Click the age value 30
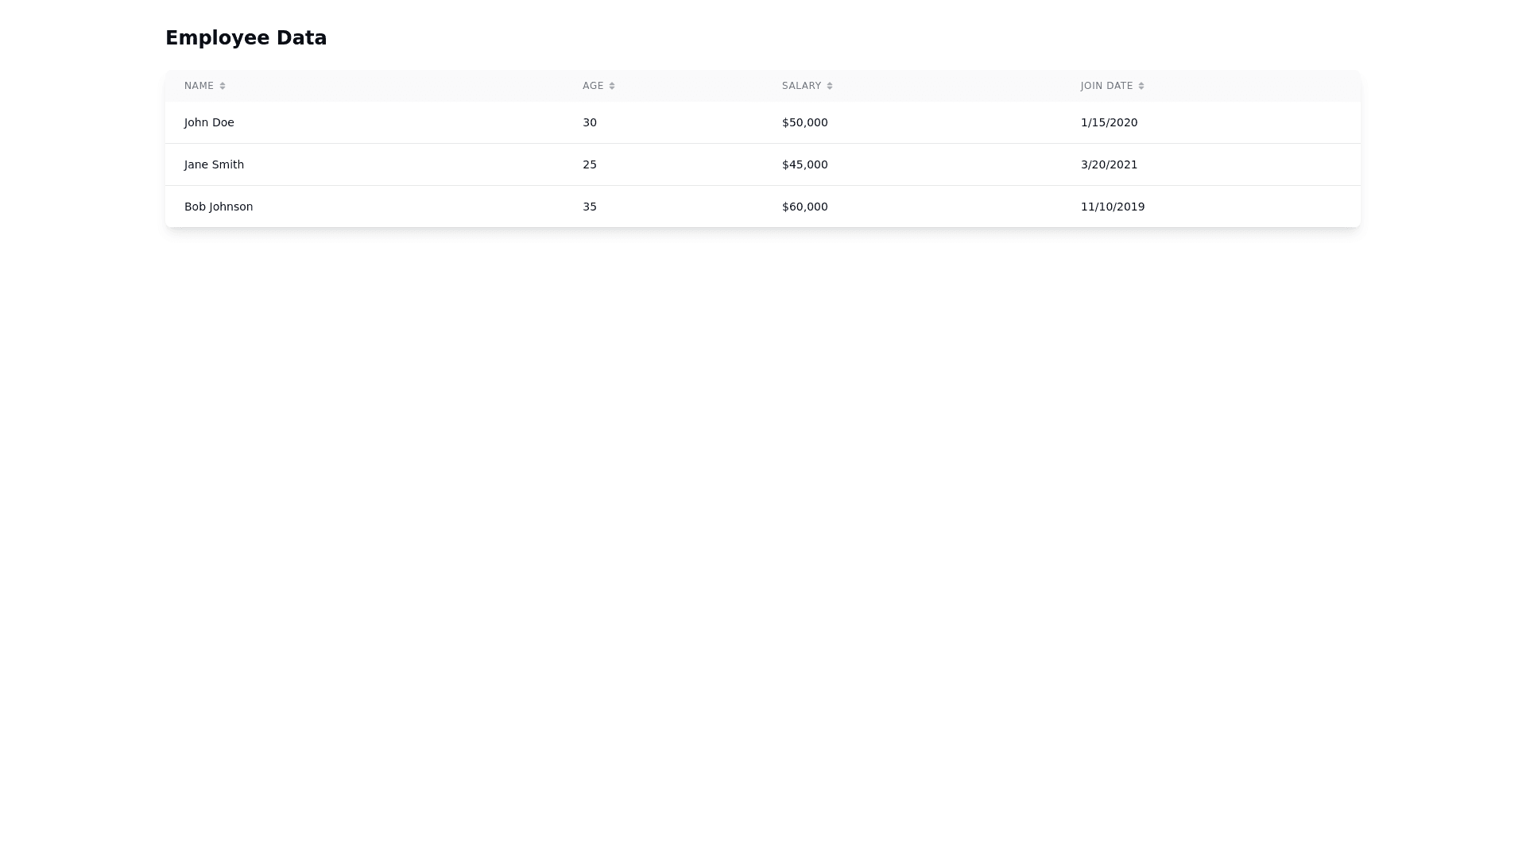The width and height of the screenshot is (1526, 858). (x=590, y=122)
